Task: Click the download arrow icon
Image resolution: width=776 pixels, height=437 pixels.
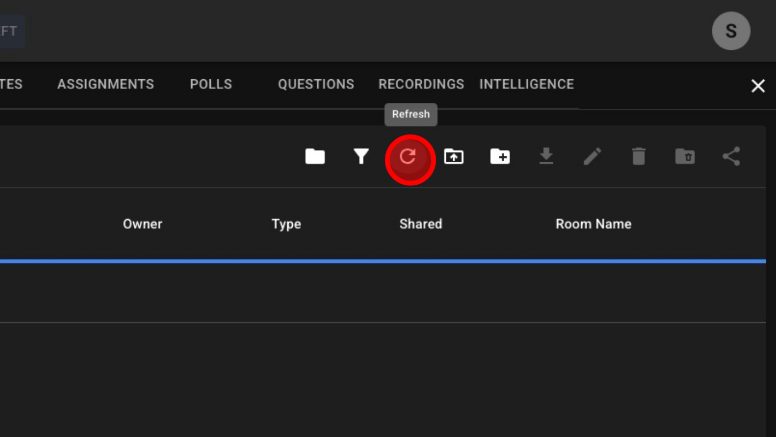Action: coord(546,157)
